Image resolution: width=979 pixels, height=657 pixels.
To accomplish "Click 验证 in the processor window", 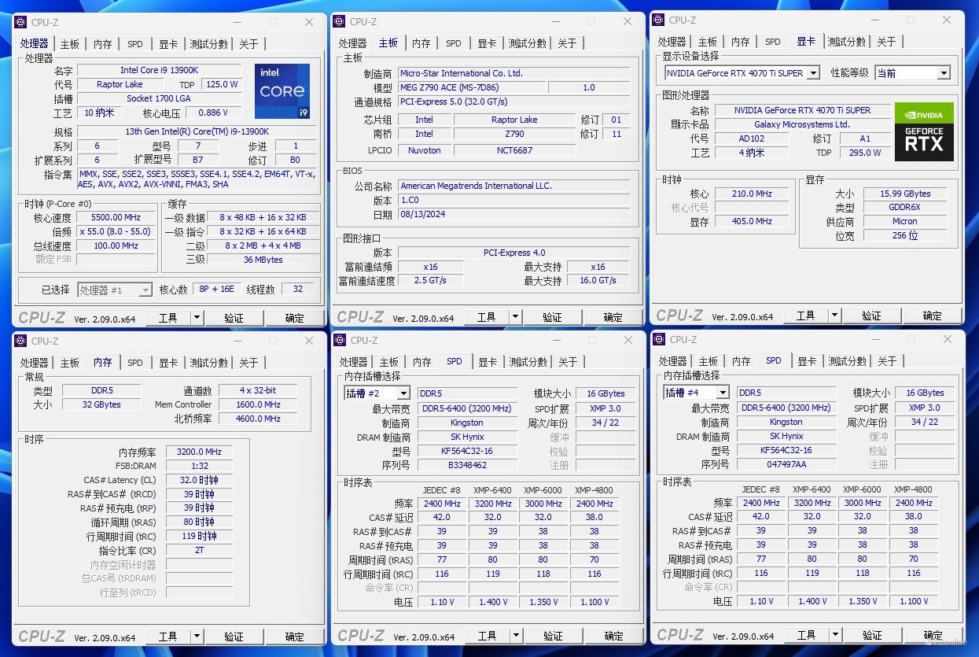I will click(234, 318).
